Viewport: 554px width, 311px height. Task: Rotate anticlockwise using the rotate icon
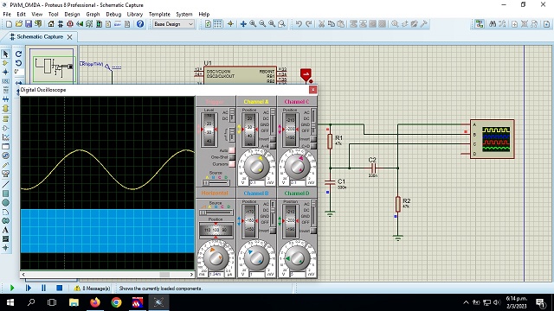click(19, 63)
